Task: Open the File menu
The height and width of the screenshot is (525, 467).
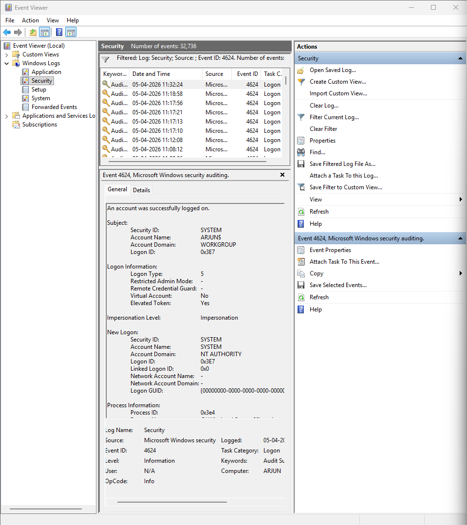Action: point(10,20)
